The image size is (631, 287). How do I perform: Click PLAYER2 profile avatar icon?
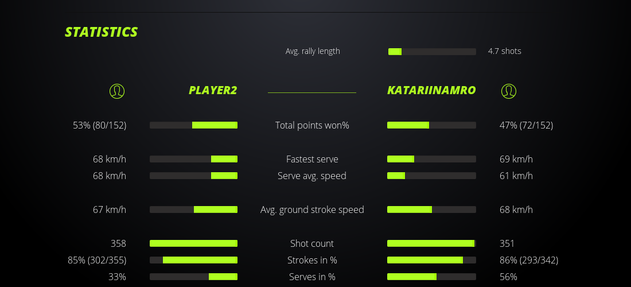(116, 91)
